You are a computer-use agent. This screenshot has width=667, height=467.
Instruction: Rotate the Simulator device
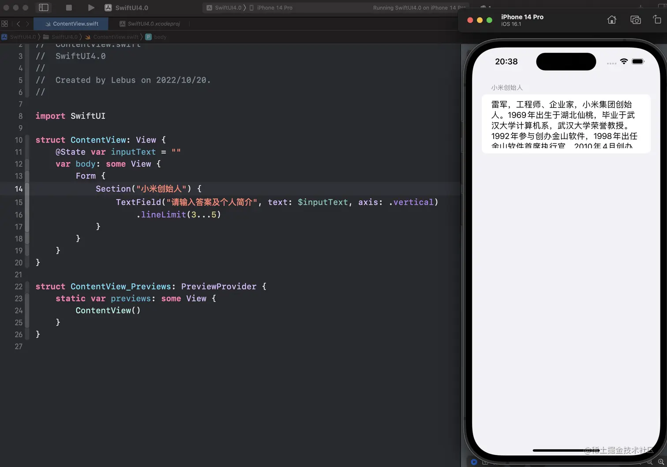click(657, 19)
